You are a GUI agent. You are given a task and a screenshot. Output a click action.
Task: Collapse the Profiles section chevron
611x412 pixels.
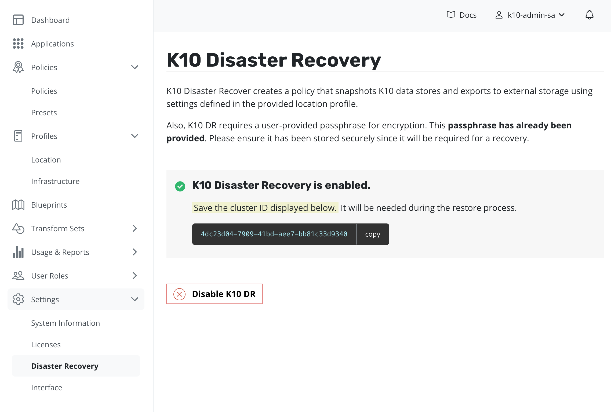coord(135,136)
